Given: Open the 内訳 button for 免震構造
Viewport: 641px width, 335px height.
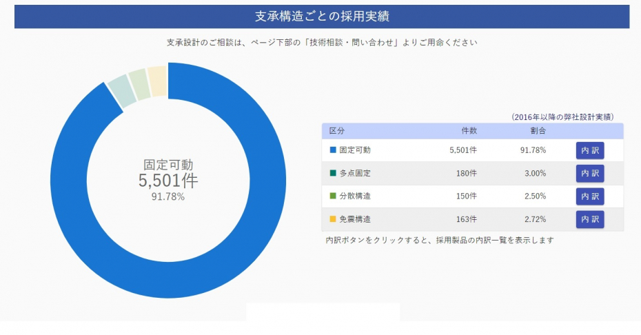Looking at the screenshot, I should coord(590,220).
